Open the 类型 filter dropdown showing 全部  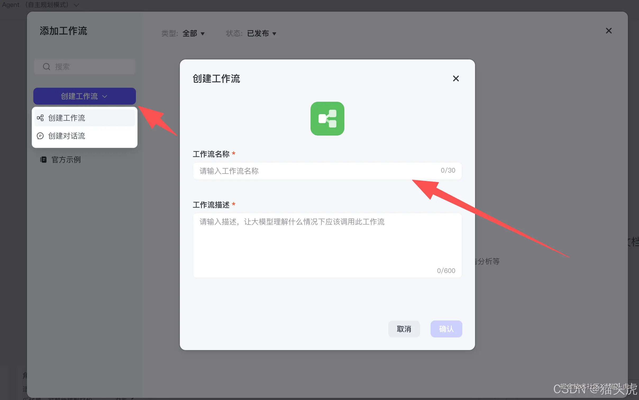tap(194, 33)
